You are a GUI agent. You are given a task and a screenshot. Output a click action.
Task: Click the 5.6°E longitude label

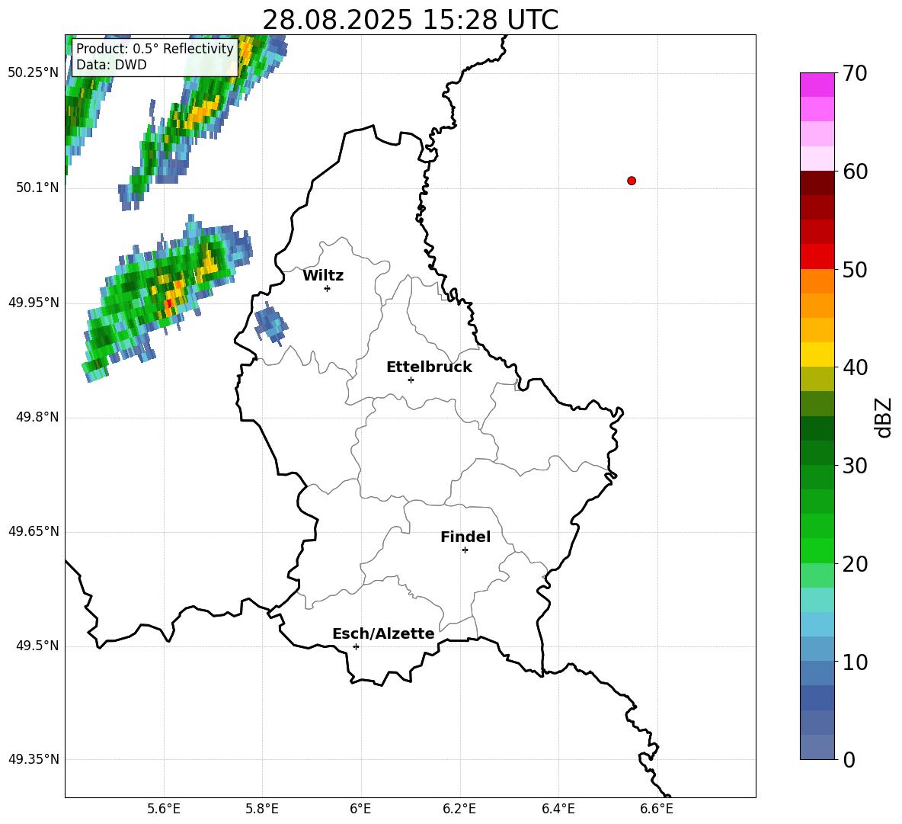[x=164, y=809]
